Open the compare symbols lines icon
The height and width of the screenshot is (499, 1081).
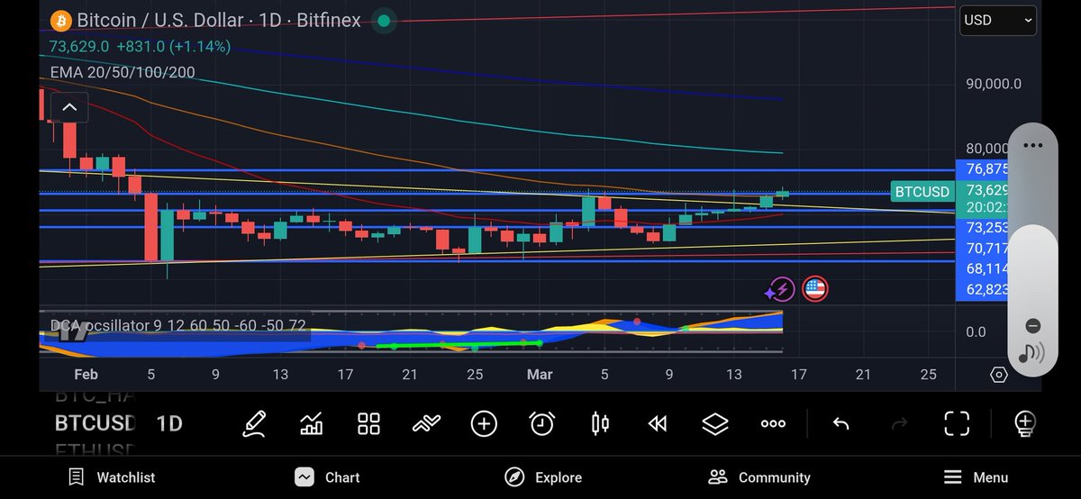425,423
